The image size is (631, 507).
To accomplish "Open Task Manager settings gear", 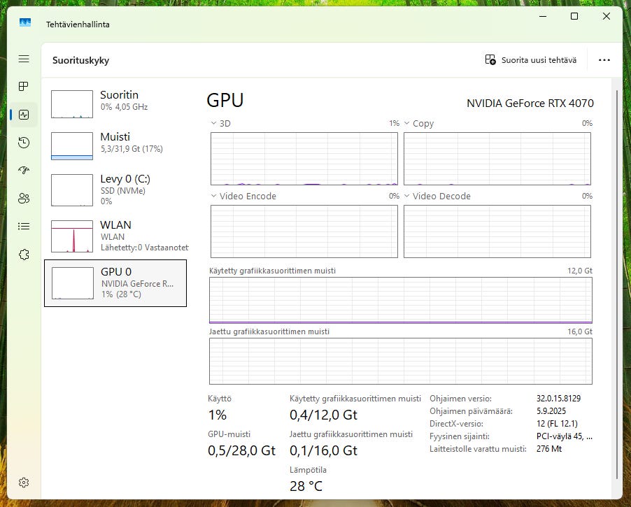I will (24, 483).
